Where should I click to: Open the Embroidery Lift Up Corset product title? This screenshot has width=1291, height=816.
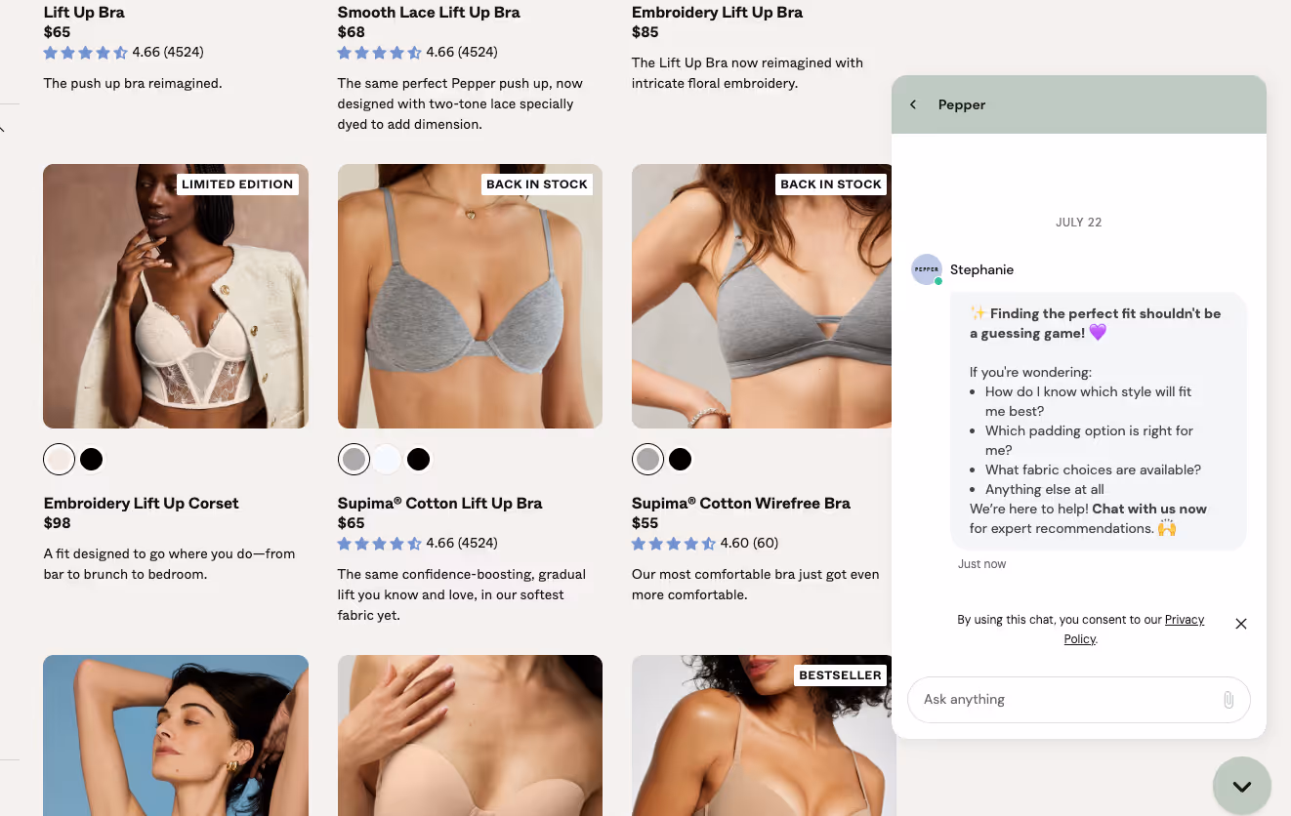point(142,504)
